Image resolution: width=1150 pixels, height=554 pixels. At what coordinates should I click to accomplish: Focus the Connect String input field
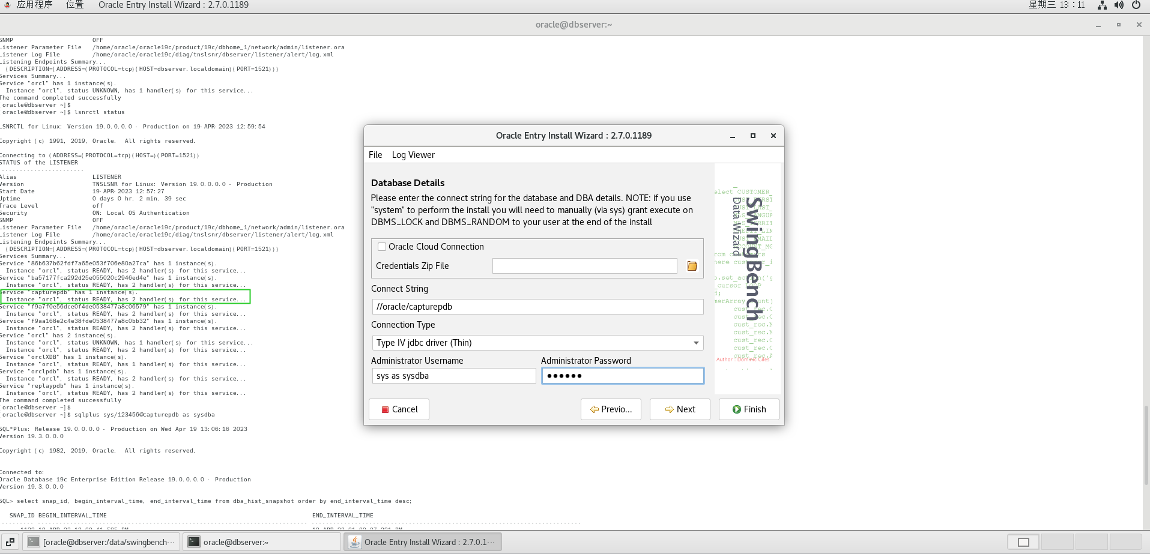537,307
